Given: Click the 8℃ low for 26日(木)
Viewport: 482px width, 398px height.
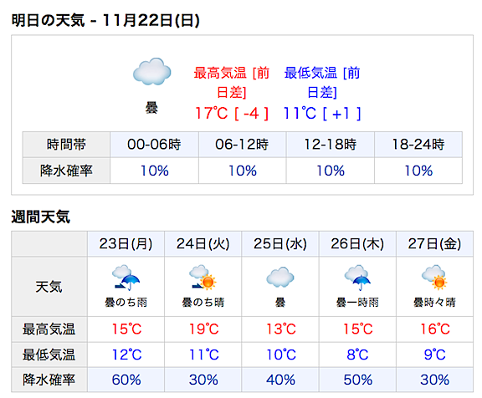Looking at the screenshot, I should [357, 355].
